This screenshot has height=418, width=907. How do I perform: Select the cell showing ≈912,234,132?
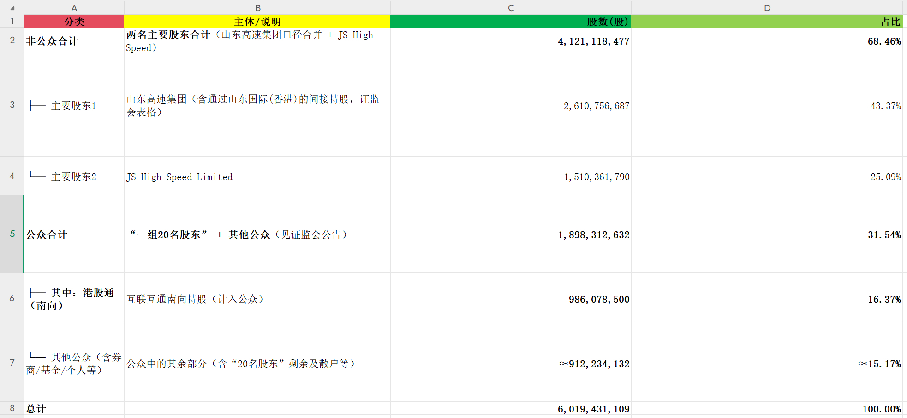pos(511,364)
